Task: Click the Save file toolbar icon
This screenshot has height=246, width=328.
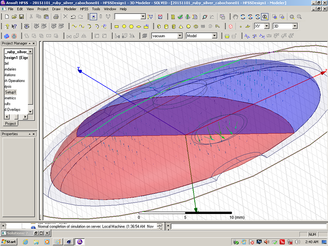Action: [x=21, y=17]
